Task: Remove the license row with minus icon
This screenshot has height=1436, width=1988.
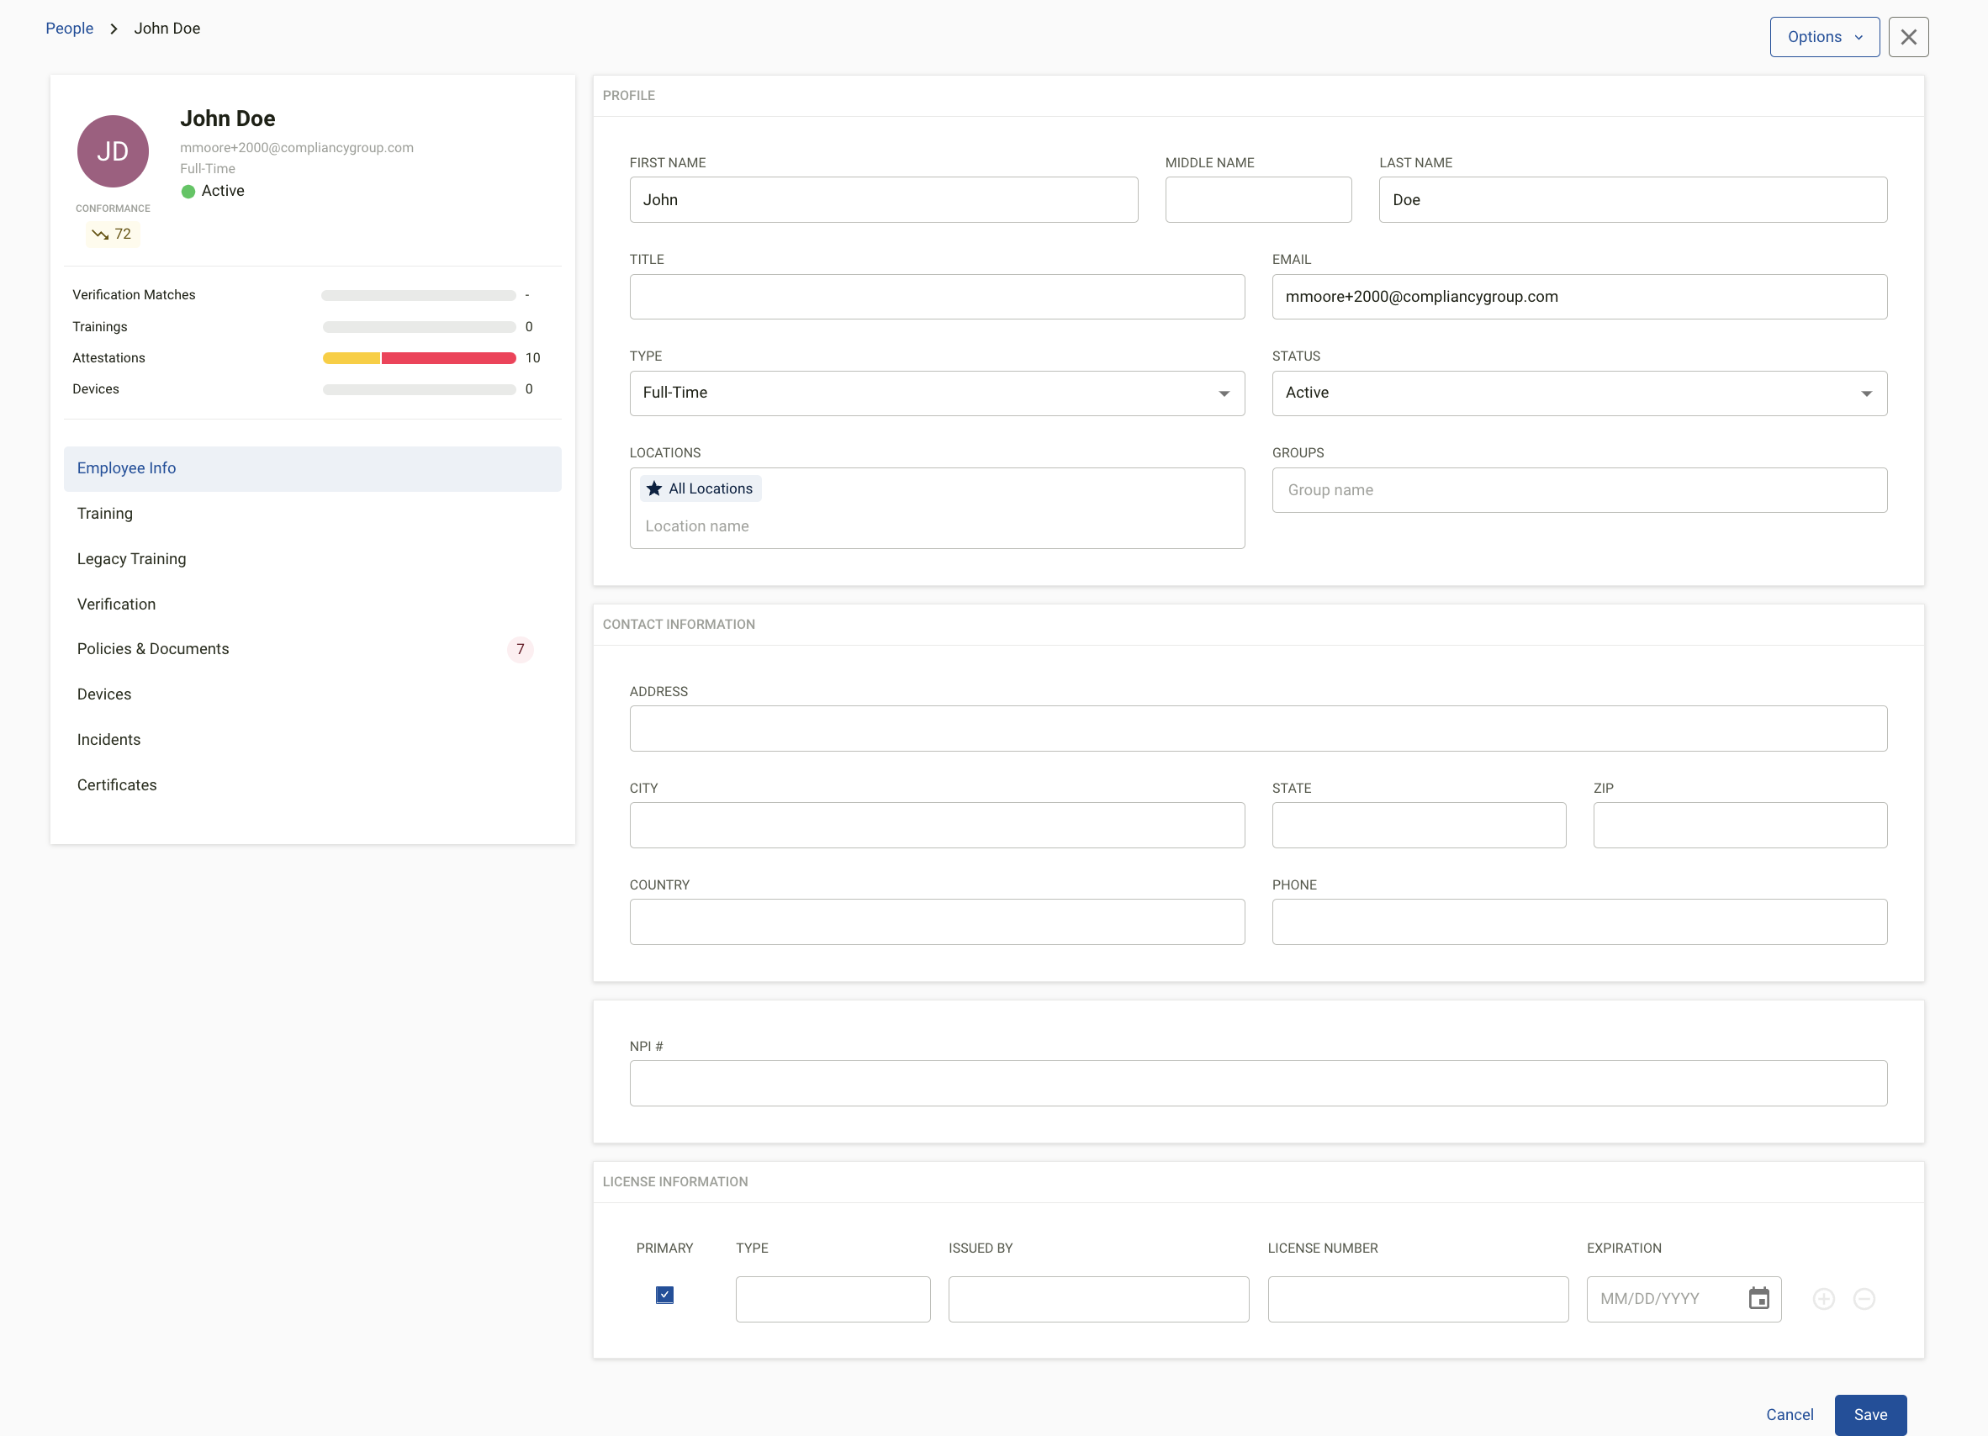Action: 1864,1298
